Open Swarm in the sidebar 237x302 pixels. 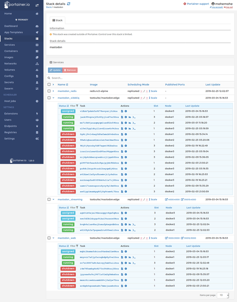click(9, 89)
